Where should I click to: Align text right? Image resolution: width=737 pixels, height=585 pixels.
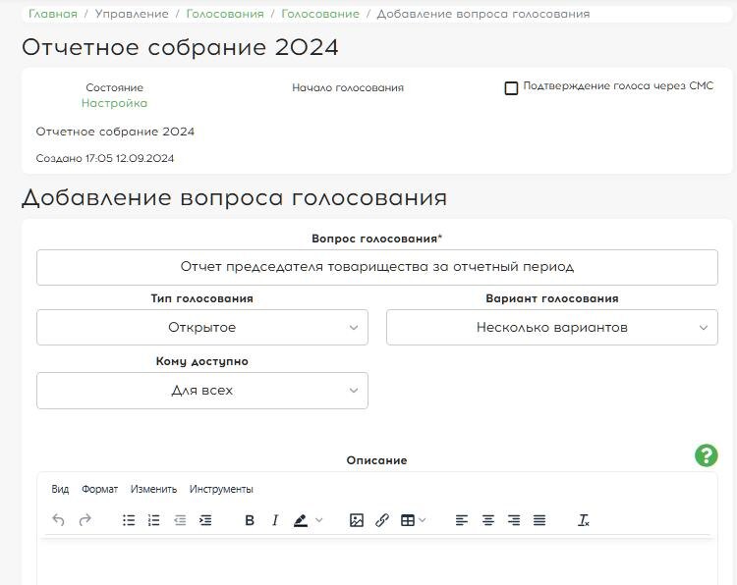[x=514, y=520]
